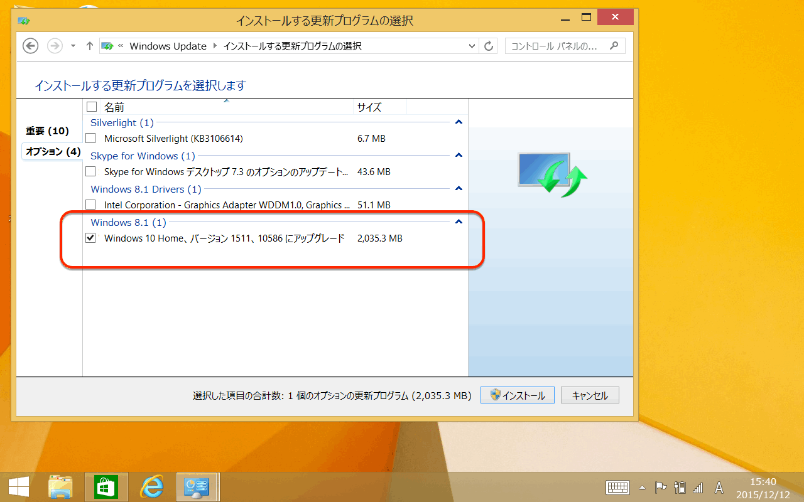Click the search magnifier icon

point(614,46)
